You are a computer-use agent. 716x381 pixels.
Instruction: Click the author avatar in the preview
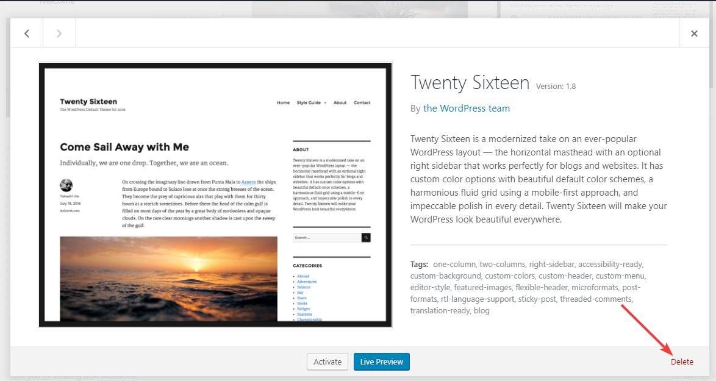point(66,186)
